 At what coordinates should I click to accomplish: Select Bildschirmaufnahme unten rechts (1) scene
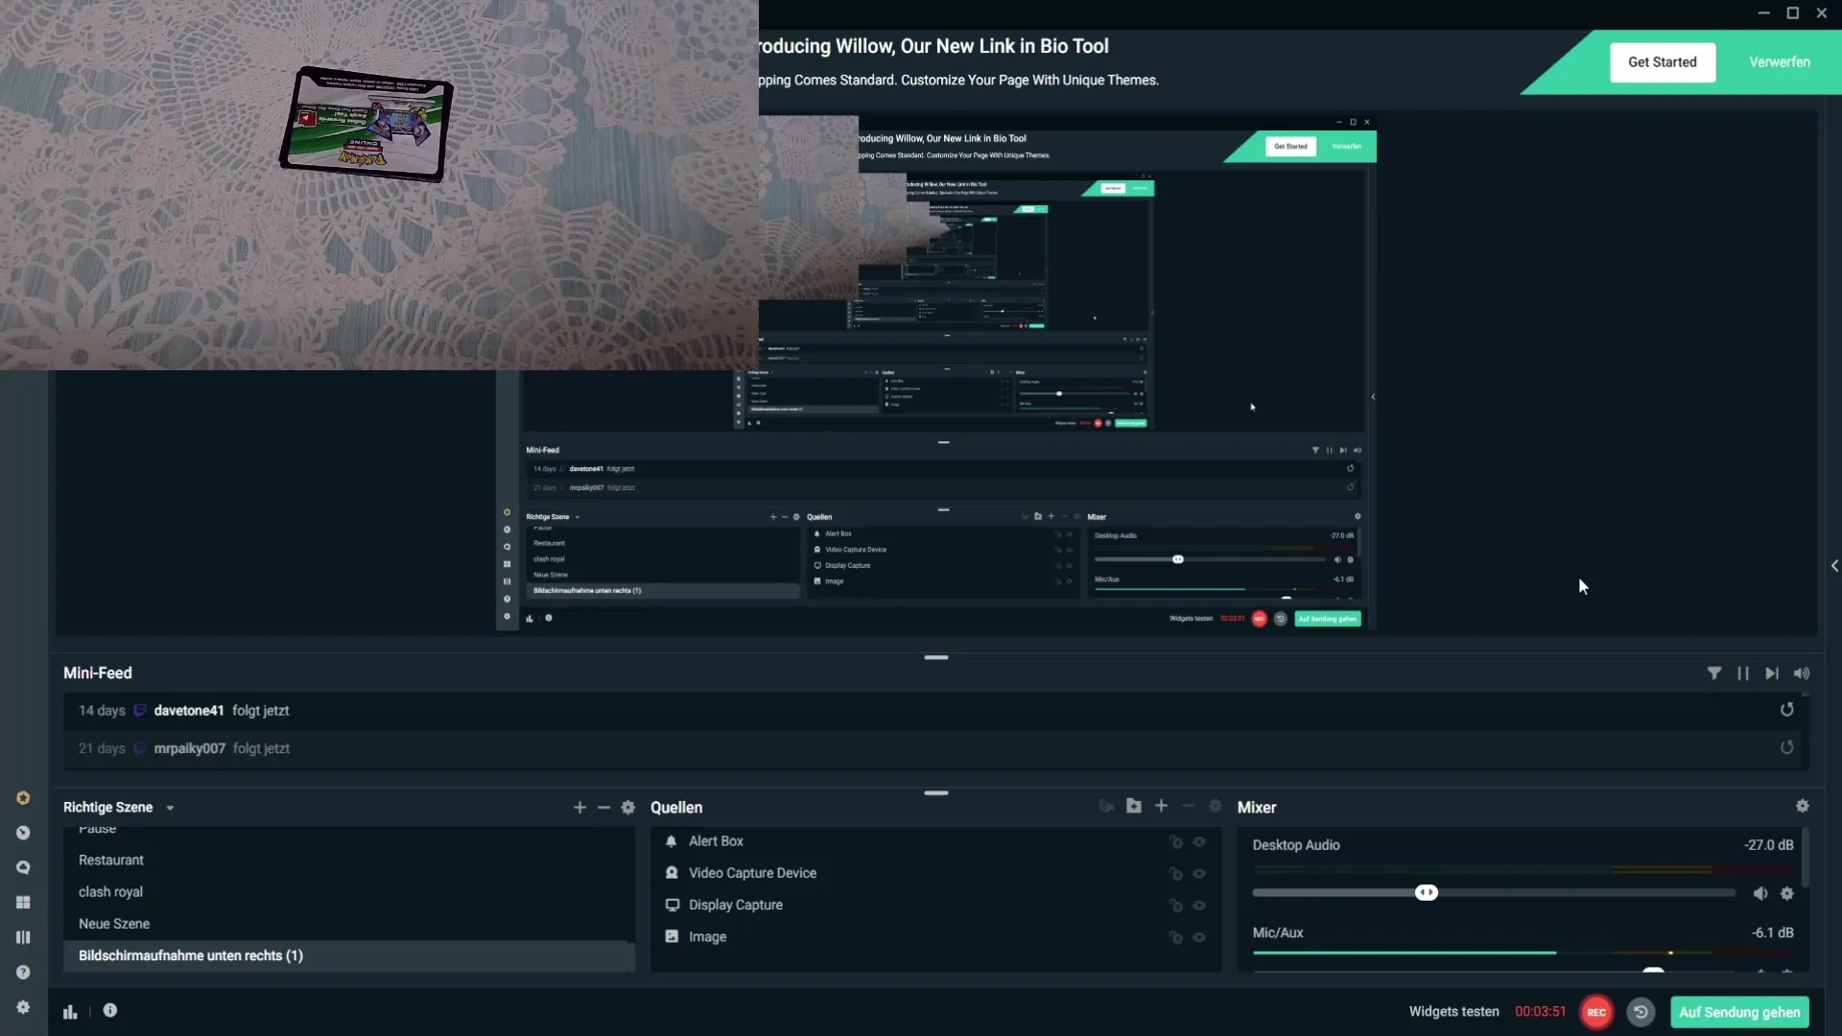(x=349, y=955)
